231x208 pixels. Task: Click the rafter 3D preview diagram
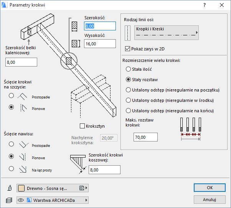pos(69,66)
